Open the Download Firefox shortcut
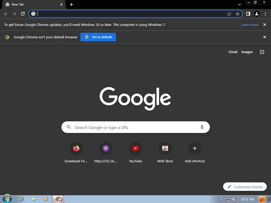The width and height of the screenshot is (271, 203). (76, 153)
